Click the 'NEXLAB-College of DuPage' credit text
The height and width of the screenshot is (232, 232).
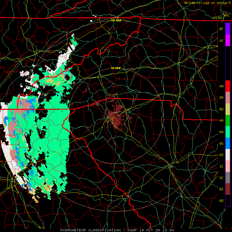tap(206, 3)
